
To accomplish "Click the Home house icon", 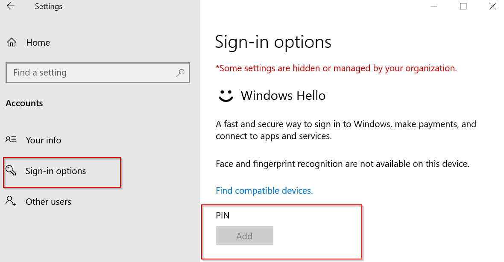I will [12, 42].
